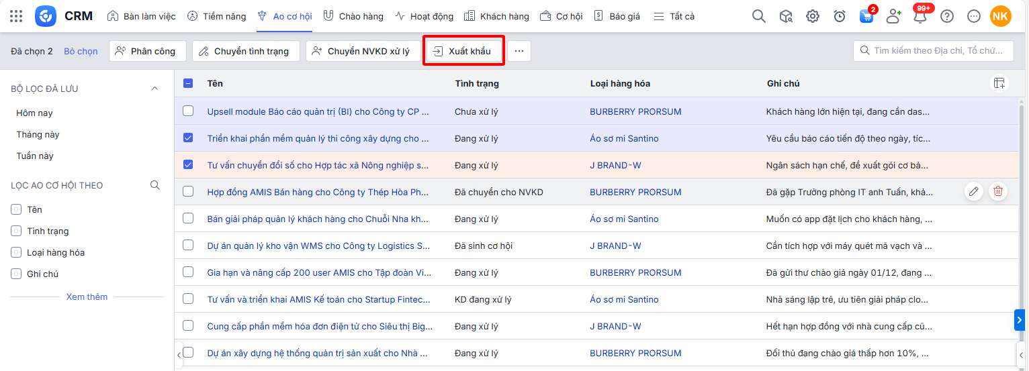Click the 'Xuất khẩu' button
1029x371 pixels.
[463, 51]
